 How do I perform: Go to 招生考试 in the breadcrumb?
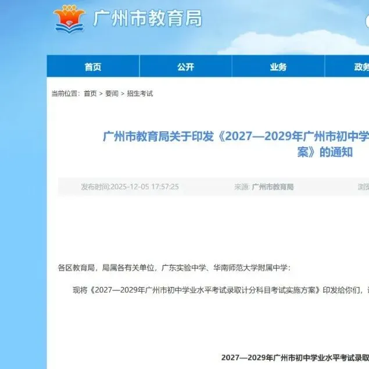140,94
